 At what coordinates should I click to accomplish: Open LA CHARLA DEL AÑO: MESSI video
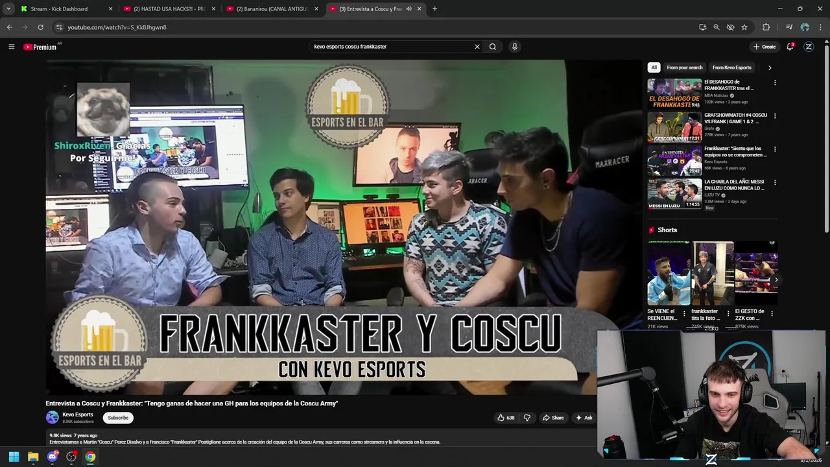(x=674, y=193)
